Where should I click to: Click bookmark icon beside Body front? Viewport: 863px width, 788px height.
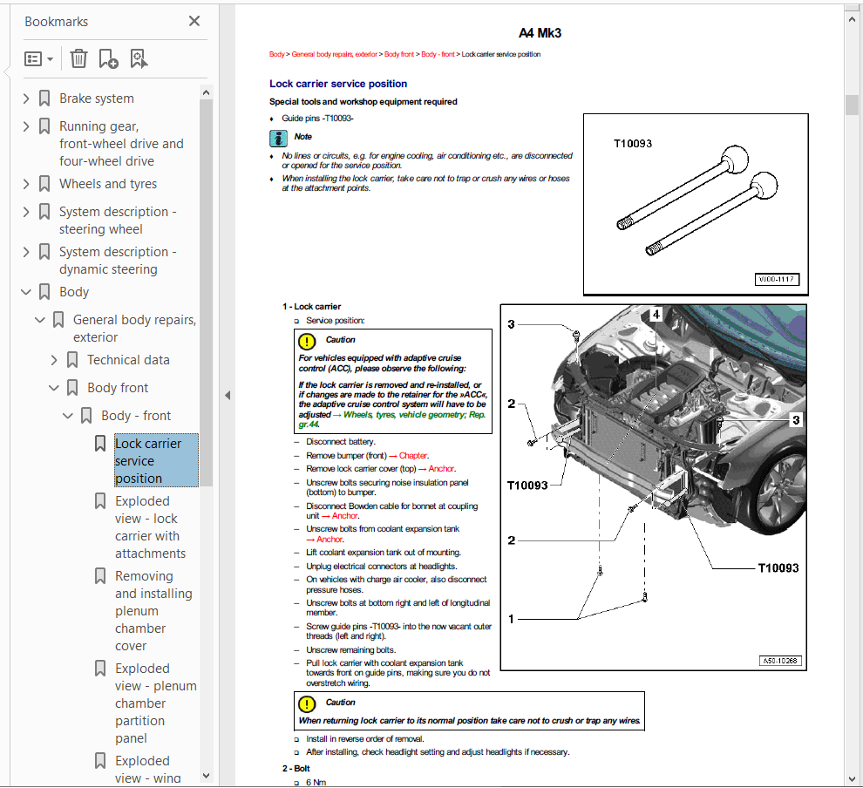(x=72, y=388)
